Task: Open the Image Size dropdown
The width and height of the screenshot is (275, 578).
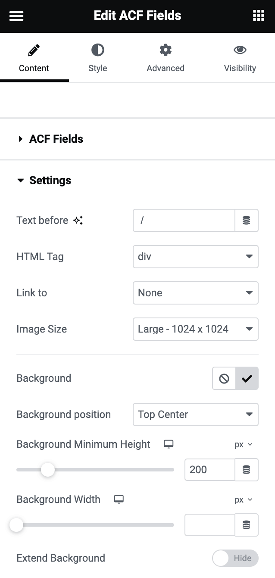Action: pos(195,329)
